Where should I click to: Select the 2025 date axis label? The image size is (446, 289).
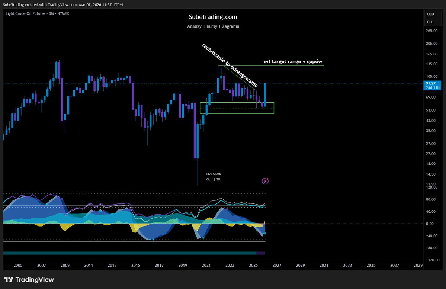pos(253,265)
